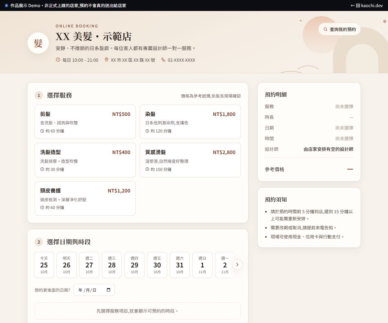Click the 02-XXXX-XXXX phone number
The height and width of the screenshot is (323, 388).
coord(181,60)
